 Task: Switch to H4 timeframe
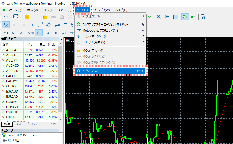pos(47,33)
